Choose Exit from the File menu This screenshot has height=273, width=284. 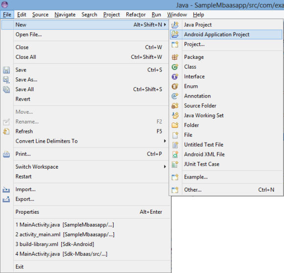point(20,267)
